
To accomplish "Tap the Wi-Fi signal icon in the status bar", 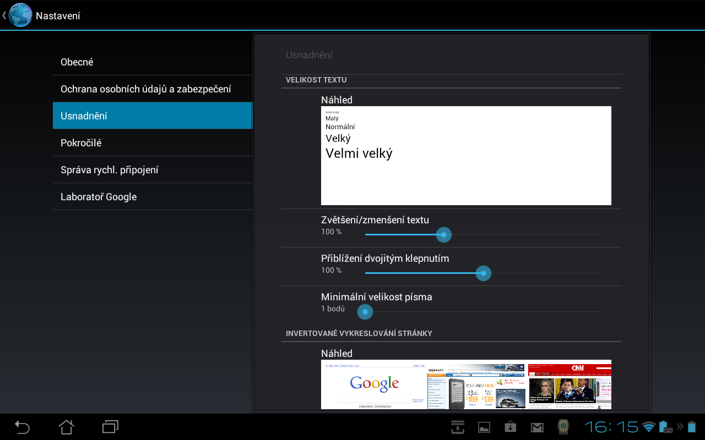I will [x=649, y=427].
